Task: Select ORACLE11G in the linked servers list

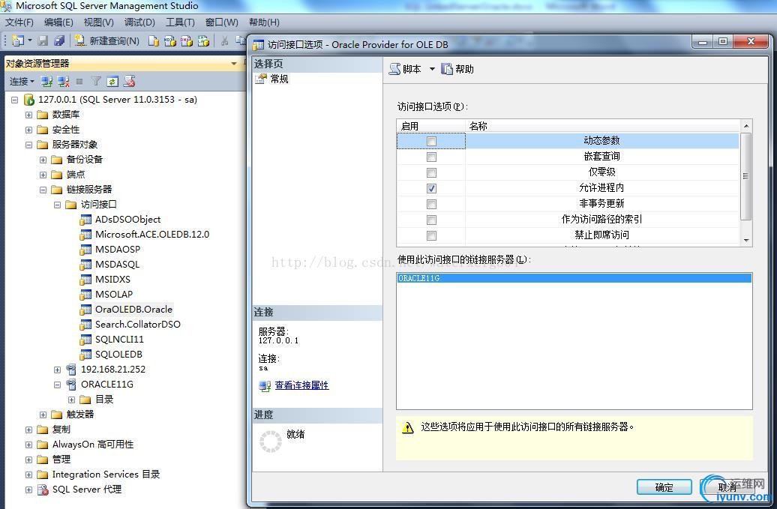Action: [x=574, y=278]
